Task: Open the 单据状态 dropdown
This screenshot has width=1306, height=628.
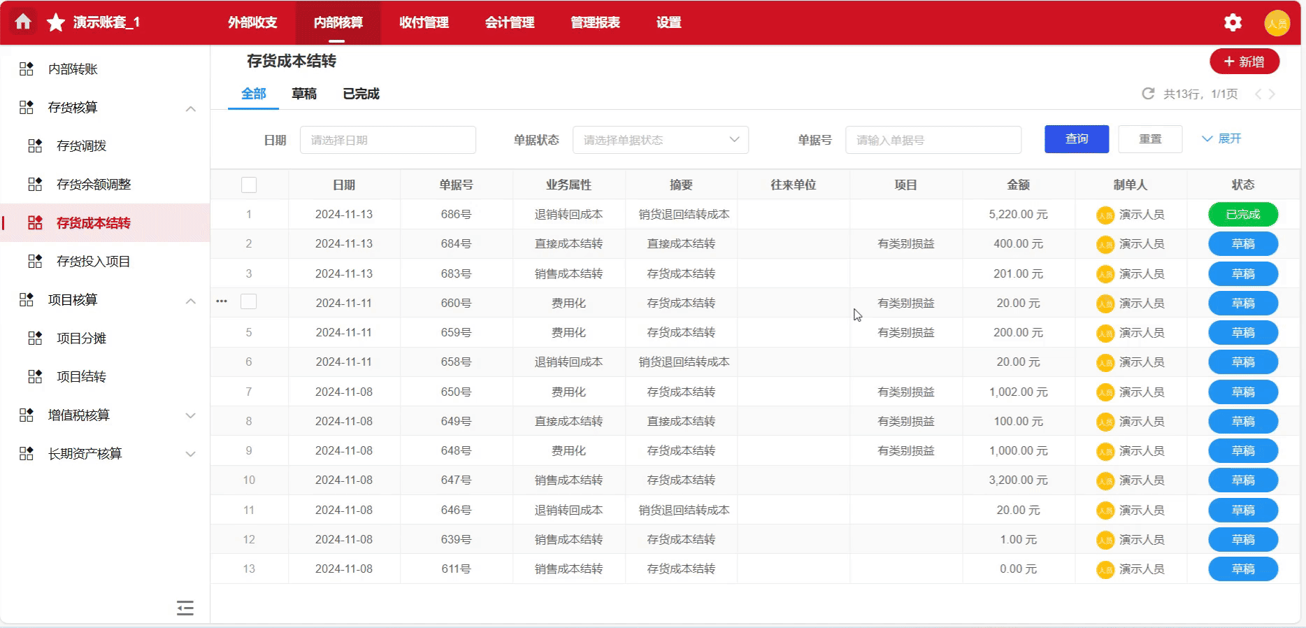Action: coord(660,140)
